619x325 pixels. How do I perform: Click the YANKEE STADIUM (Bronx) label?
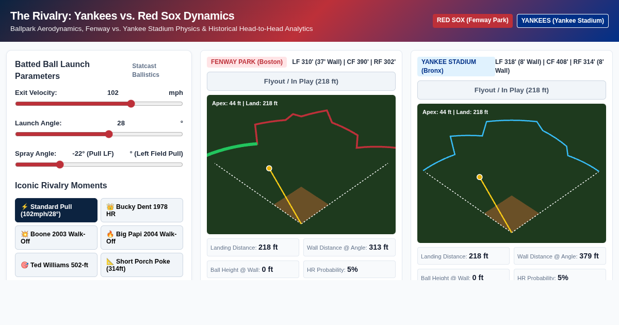click(456, 67)
